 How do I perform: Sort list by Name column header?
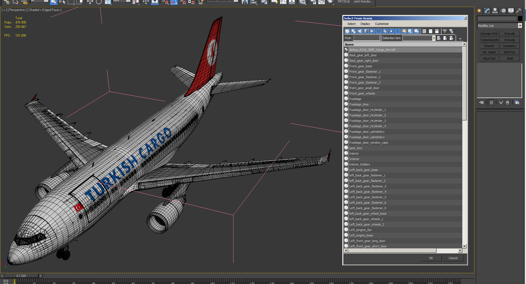pyautogui.click(x=403, y=44)
